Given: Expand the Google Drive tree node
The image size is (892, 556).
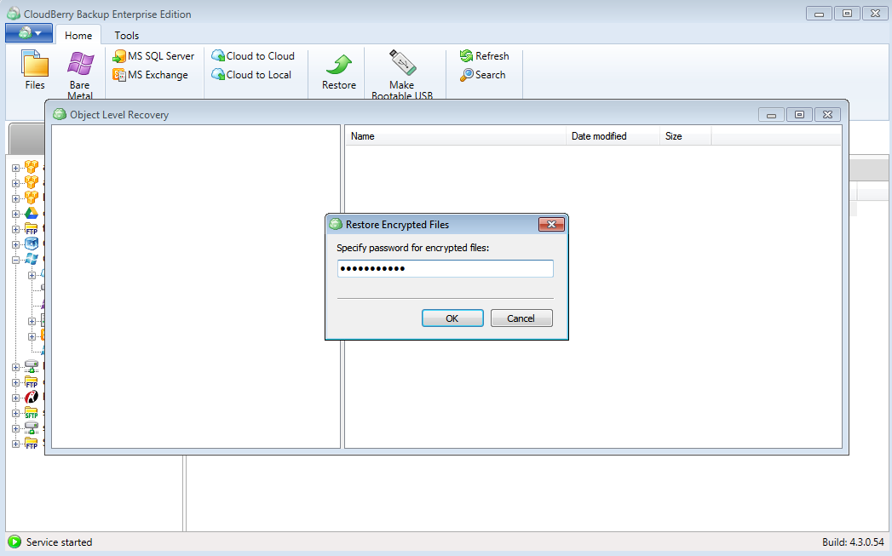Looking at the screenshot, I should (x=16, y=214).
